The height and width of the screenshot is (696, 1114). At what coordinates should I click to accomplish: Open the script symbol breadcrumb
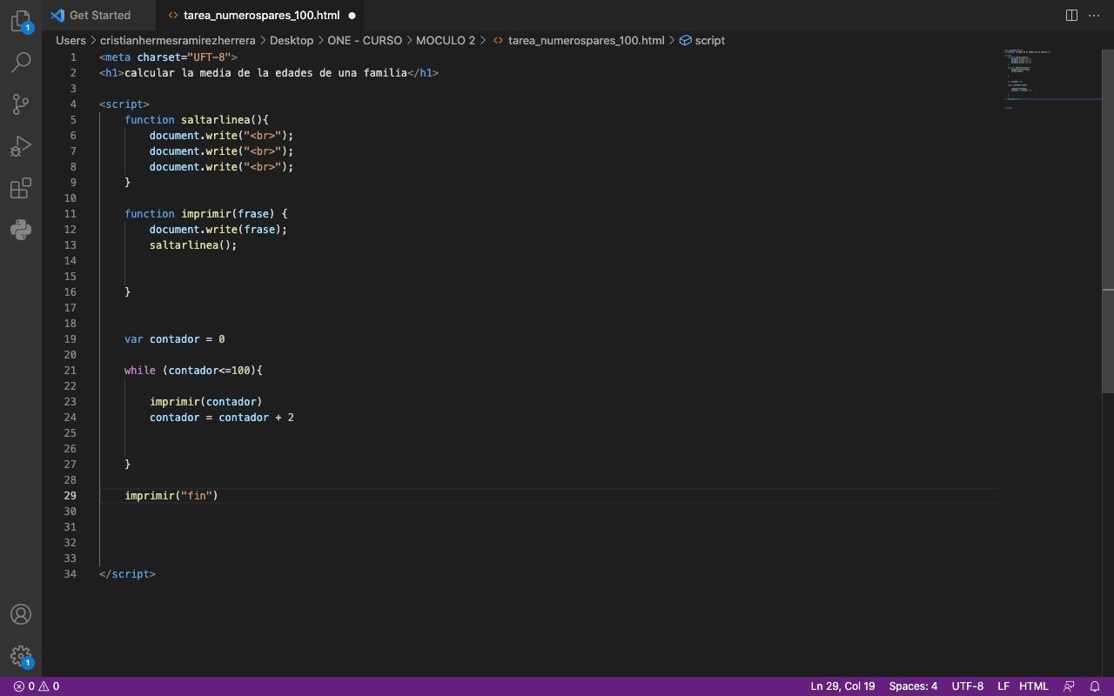pyautogui.click(x=701, y=40)
